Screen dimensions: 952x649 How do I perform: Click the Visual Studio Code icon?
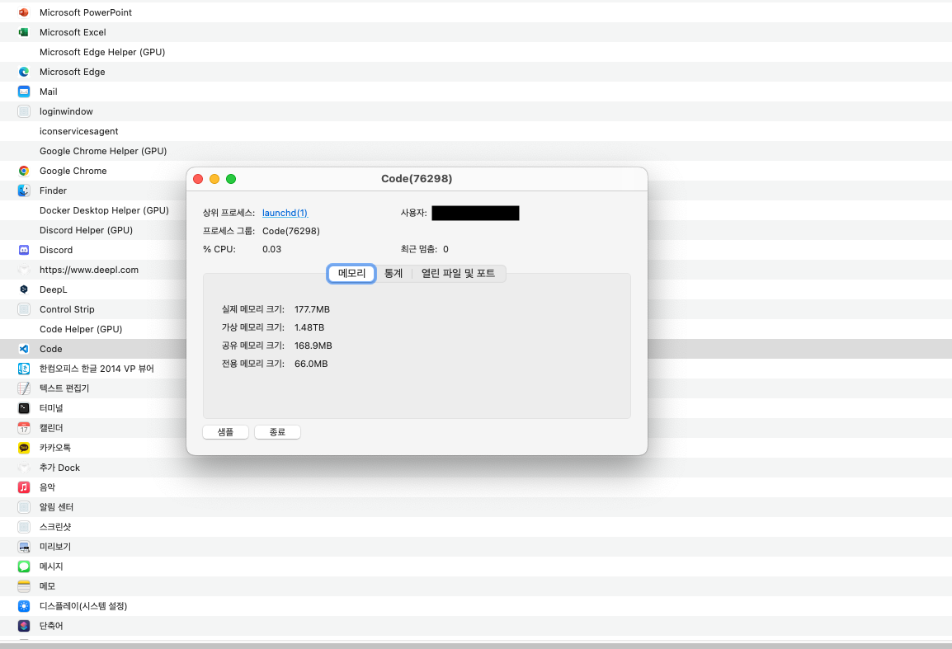pyautogui.click(x=24, y=349)
